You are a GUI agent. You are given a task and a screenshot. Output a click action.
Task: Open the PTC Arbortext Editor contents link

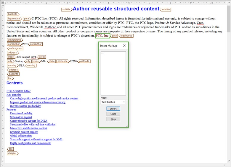(18, 91)
